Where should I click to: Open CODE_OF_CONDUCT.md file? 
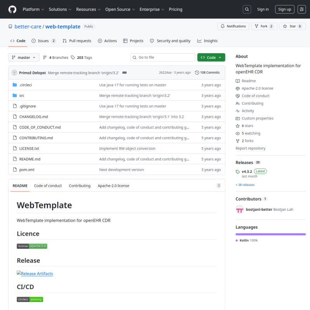40,127
